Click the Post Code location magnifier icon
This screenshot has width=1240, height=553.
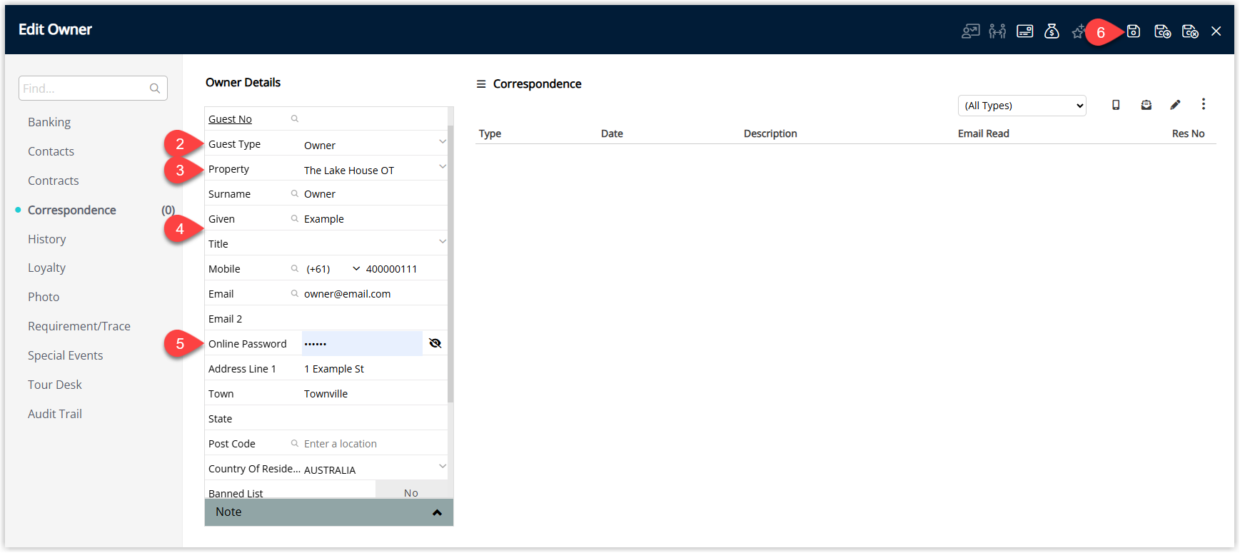(295, 443)
